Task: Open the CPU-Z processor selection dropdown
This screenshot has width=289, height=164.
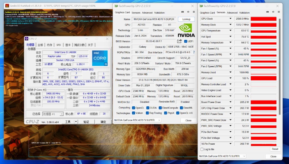Action: [53, 114]
